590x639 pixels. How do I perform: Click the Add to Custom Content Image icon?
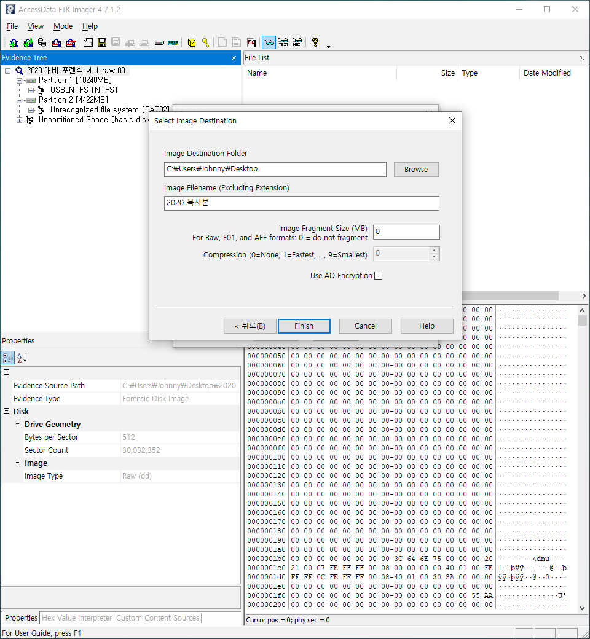(130, 43)
